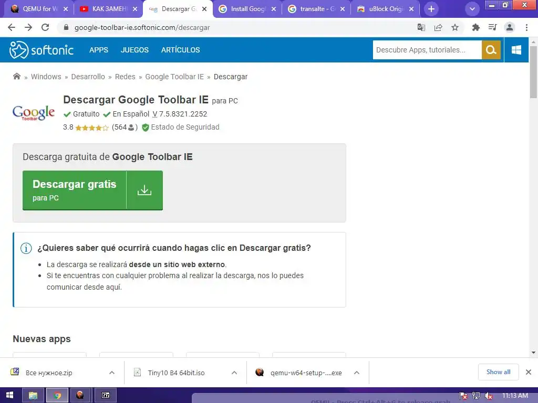Reload the Softonic page

click(x=45, y=27)
